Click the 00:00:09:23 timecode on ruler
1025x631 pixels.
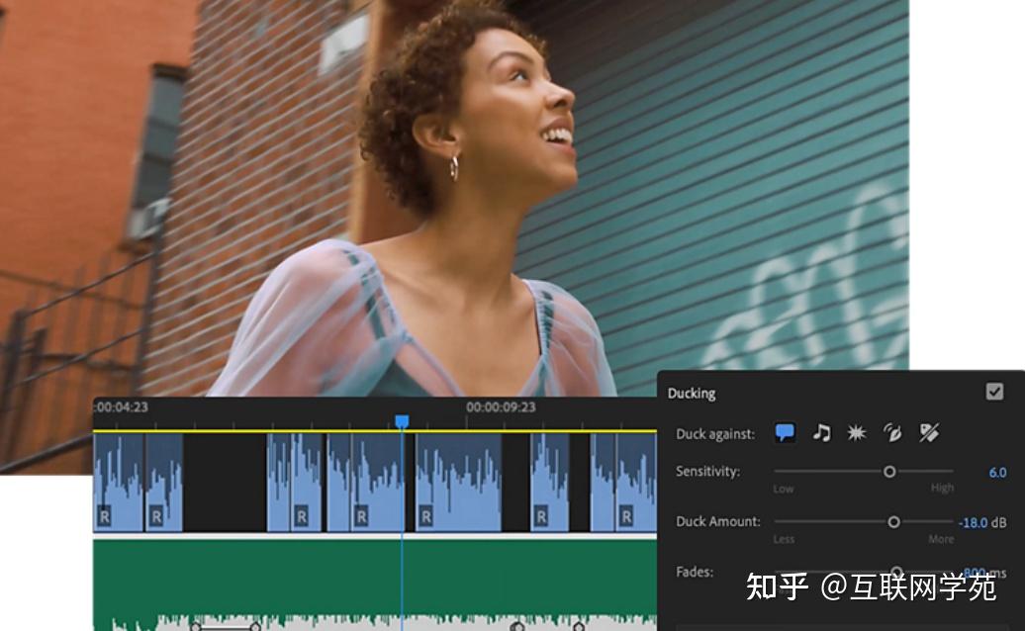[501, 406]
